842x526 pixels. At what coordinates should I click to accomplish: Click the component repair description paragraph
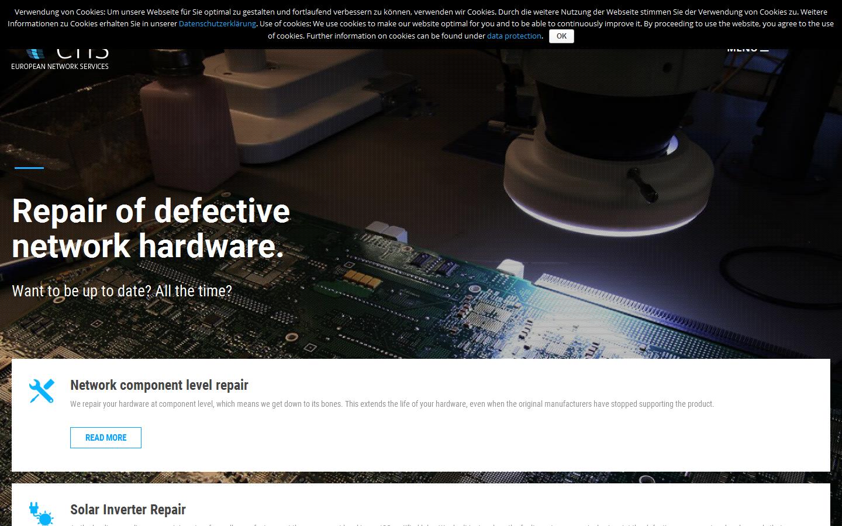(392, 404)
